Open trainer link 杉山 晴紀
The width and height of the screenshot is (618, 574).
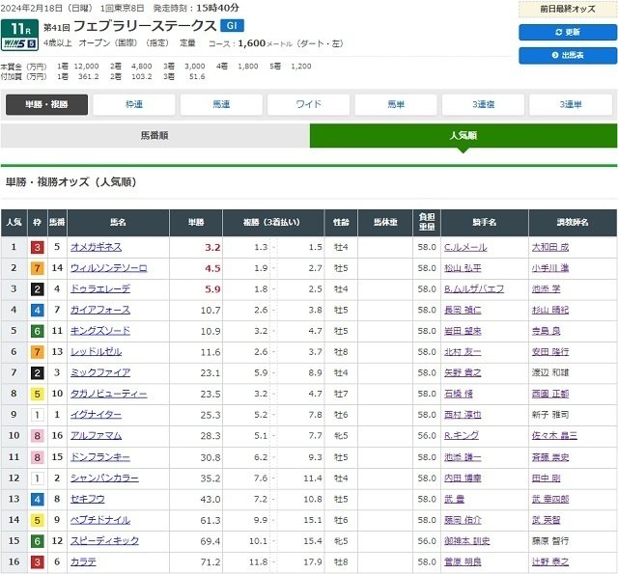point(550,310)
